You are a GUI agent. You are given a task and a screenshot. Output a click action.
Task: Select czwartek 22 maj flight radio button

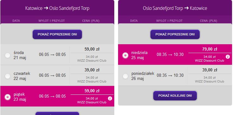click(x=8, y=76)
